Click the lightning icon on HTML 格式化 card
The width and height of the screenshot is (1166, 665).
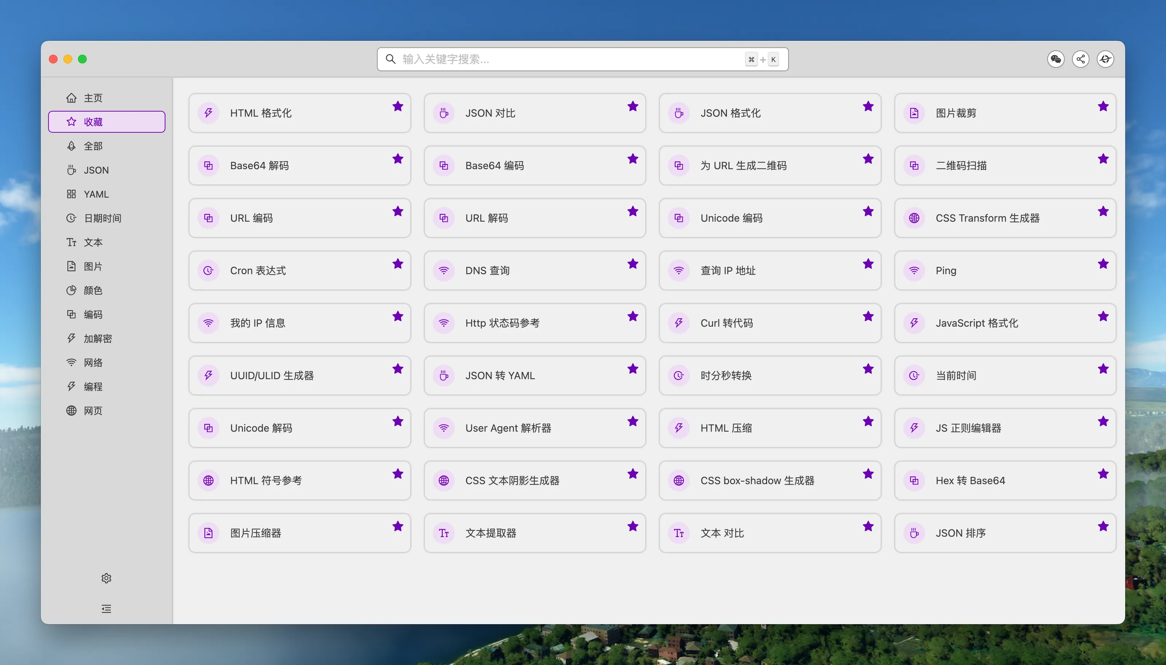tap(208, 113)
